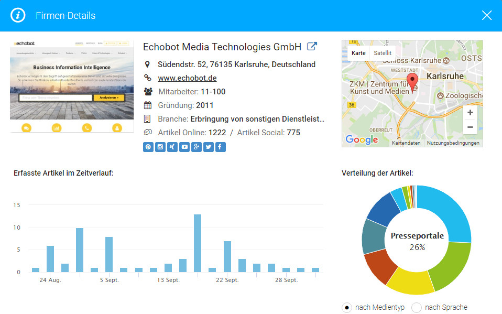Viewport: 502px width, 314px height.
Task: Zoom in on the map
Action: coord(470,113)
